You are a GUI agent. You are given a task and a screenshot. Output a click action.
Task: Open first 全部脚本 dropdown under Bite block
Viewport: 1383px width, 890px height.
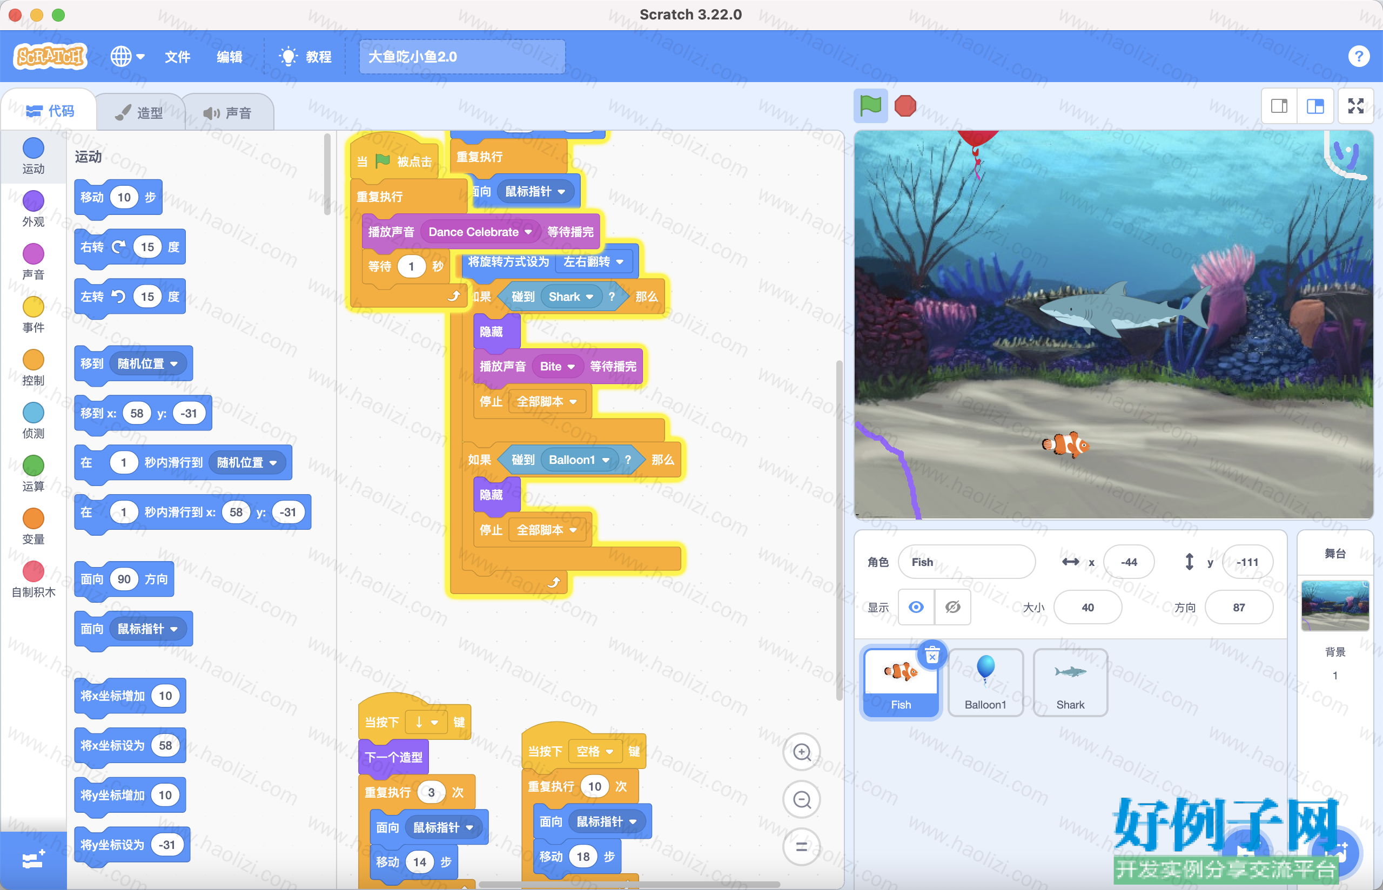(x=547, y=401)
